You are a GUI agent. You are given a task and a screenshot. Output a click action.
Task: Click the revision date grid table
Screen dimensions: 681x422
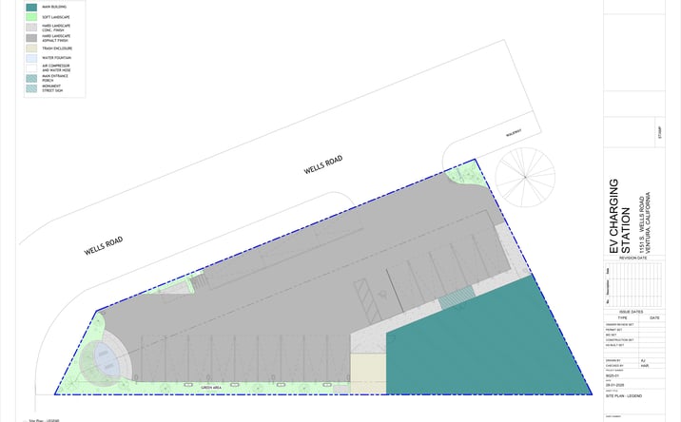click(x=633, y=285)
